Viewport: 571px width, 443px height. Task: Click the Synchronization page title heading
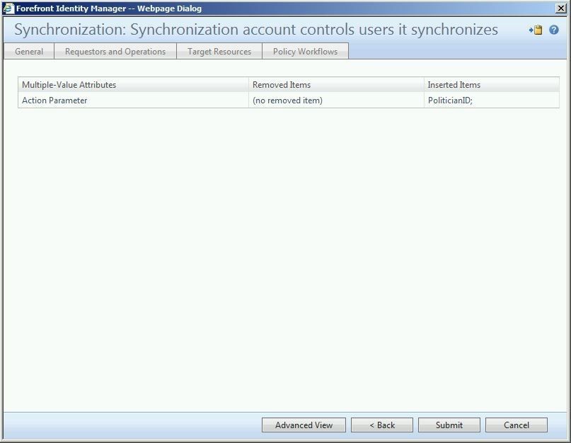pyautogui.click(x=256, y=30)
